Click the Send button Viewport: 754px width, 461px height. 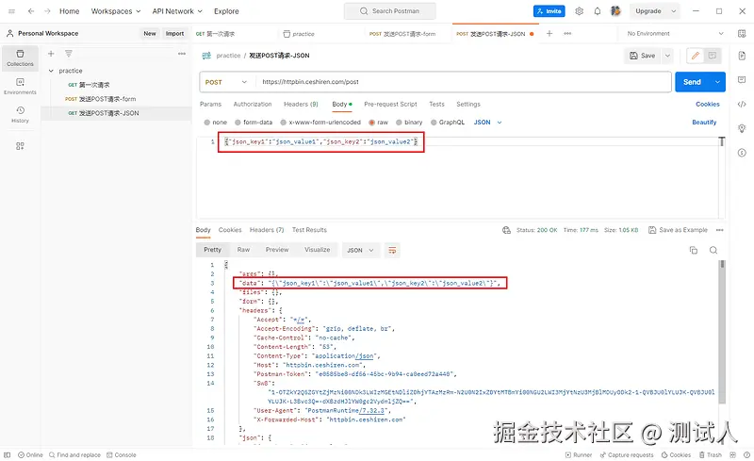click(692, 82)
